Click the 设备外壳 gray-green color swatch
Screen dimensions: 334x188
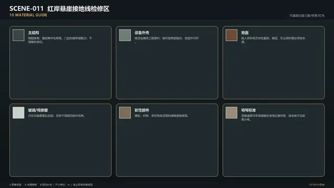pyautogui.click(x=125, y=35)
